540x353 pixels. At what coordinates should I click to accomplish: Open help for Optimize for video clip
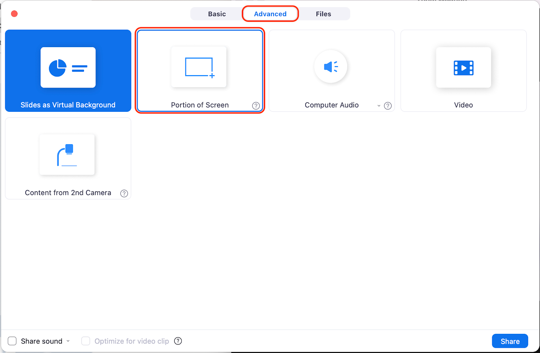[x=178, y=341]
